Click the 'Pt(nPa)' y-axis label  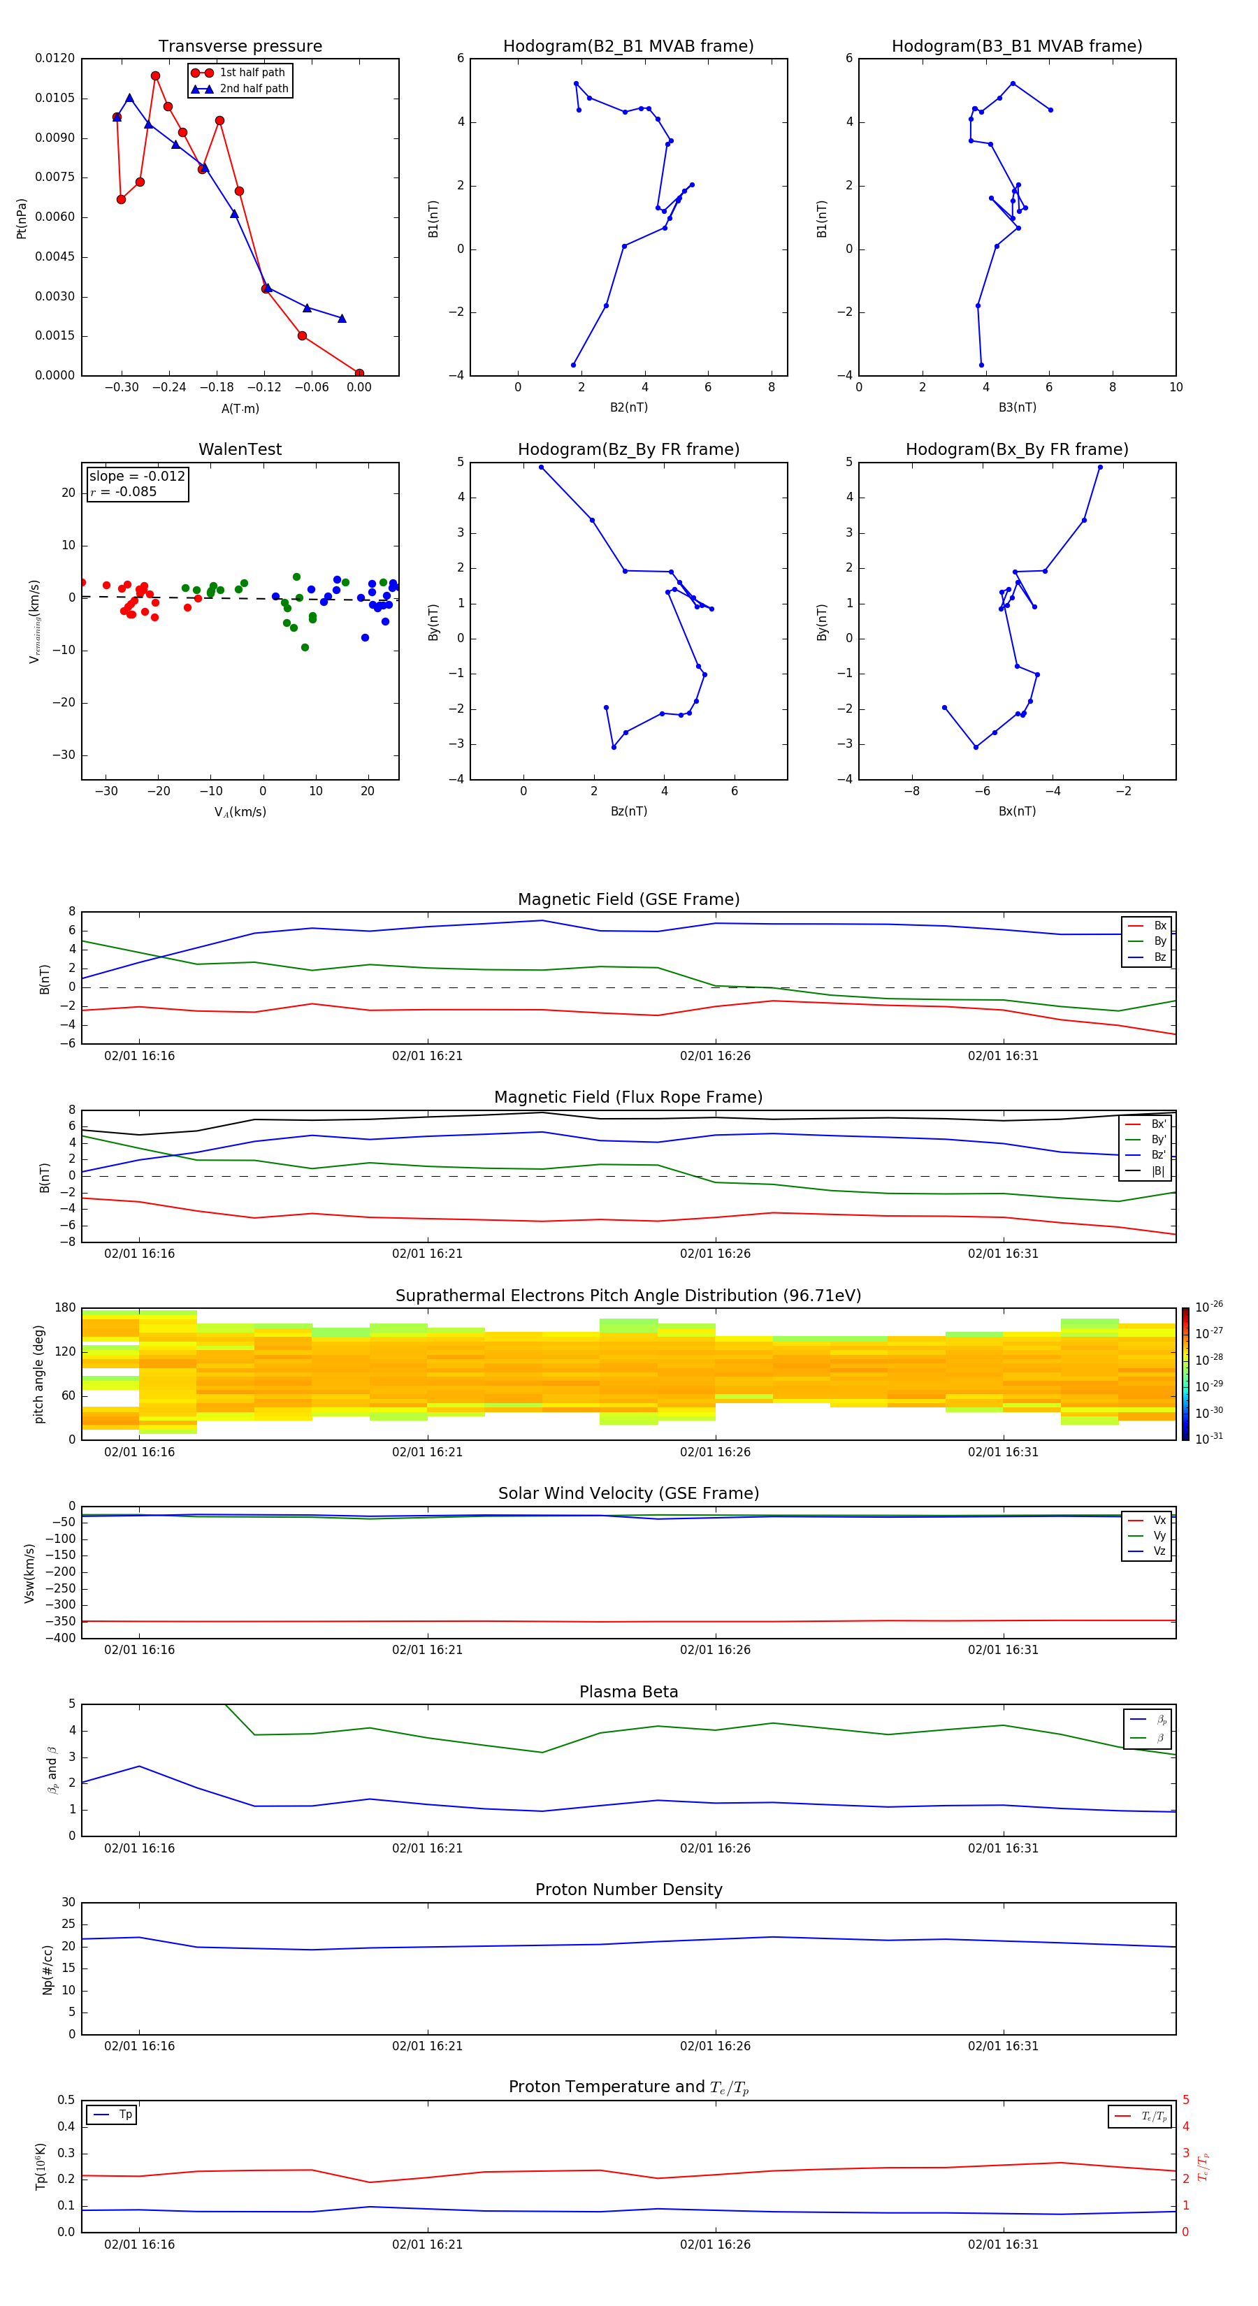point(22,219)
